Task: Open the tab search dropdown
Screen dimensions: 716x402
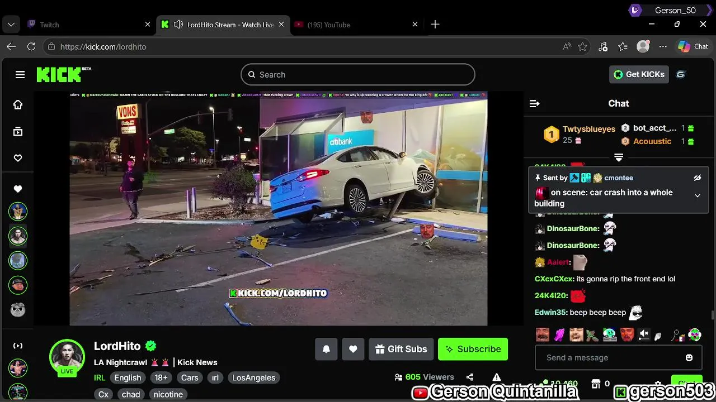Action: click(11, 25)
